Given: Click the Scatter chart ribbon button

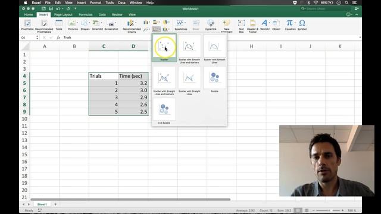Looking at the screenshot, I should (156, 29).
